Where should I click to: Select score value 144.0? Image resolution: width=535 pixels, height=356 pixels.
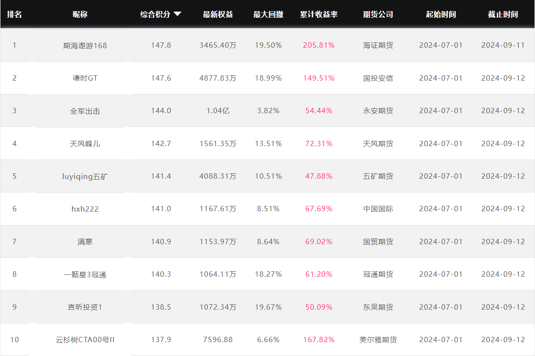[x=161, y=111]
